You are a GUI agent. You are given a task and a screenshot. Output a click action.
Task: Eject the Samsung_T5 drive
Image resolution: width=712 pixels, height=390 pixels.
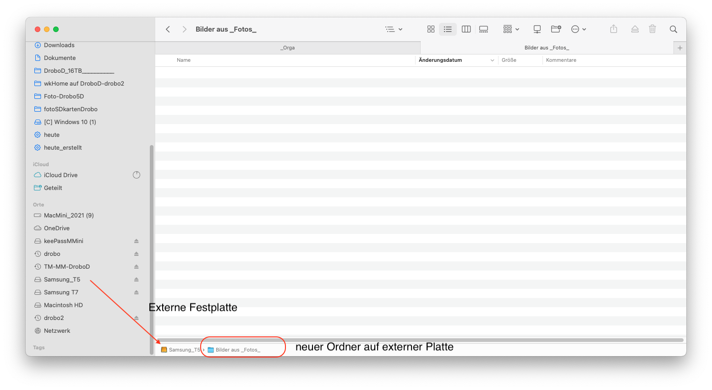[x=137, y=279]
